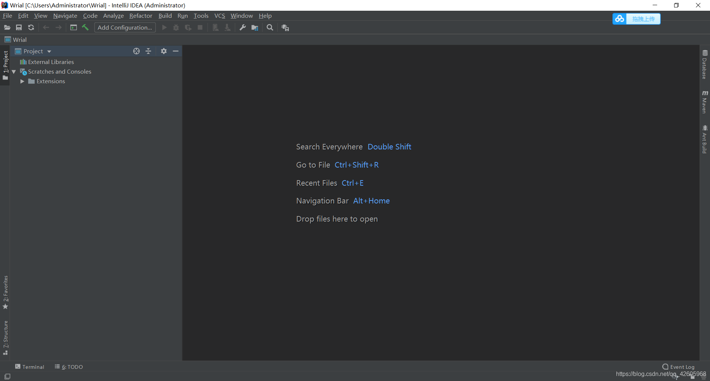
Task: Open the Build menu
Action: tap(165, 16)
